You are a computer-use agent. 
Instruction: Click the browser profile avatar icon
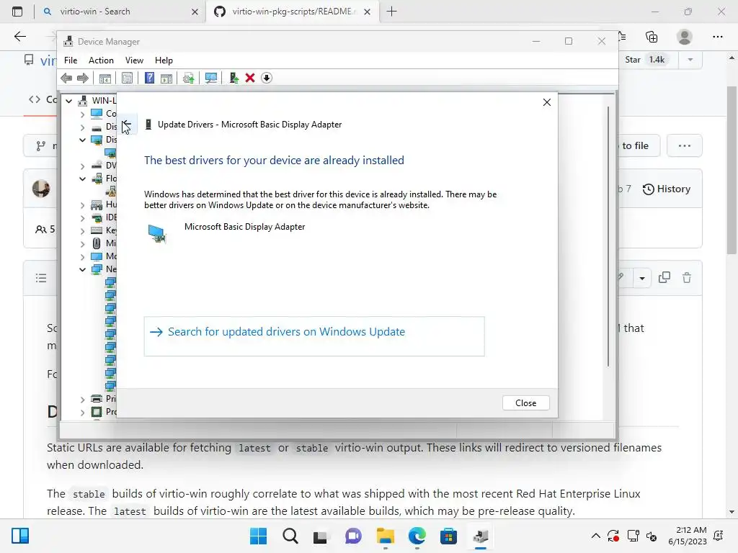(684, 37)
